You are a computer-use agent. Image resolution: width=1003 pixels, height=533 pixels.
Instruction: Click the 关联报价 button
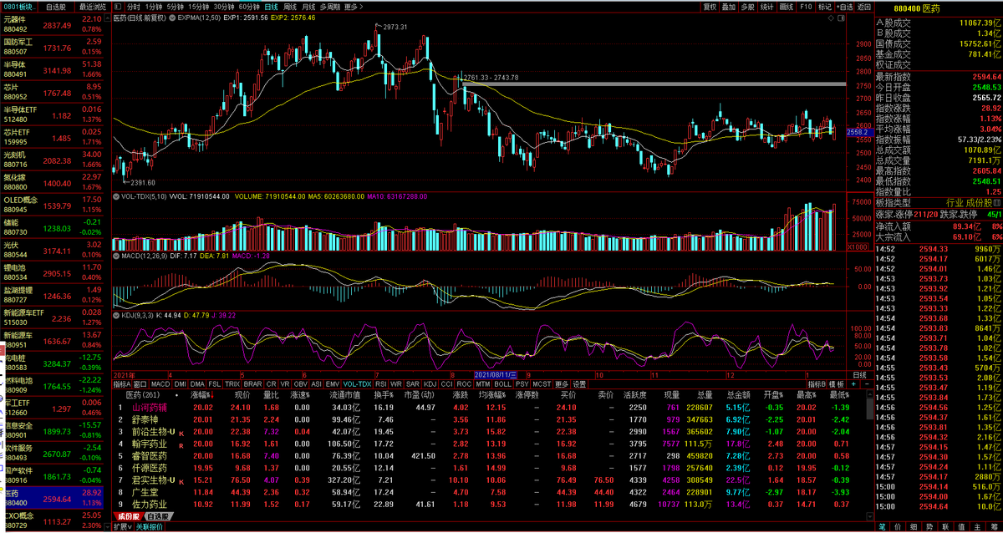pyautogui.click(x=150, y=527)
